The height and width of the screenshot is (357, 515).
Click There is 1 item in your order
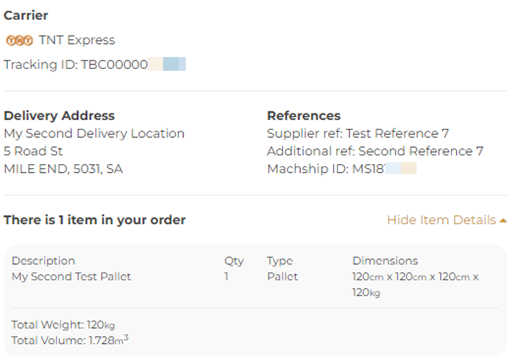(95, 220)
